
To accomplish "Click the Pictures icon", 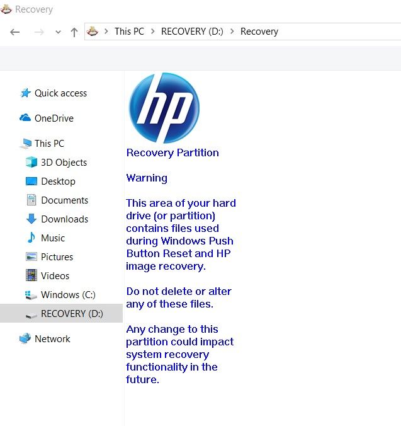I will (31, 256).
